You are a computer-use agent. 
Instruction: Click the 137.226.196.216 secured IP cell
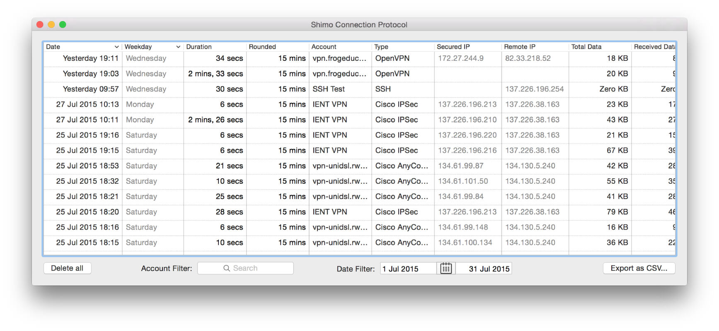pos(467,150)
